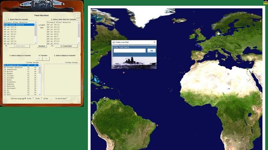Viewport: 268px width, 150px height.
Task: Tick the 24 kts hex range checkbox
Action: click(x=42, y=98)
